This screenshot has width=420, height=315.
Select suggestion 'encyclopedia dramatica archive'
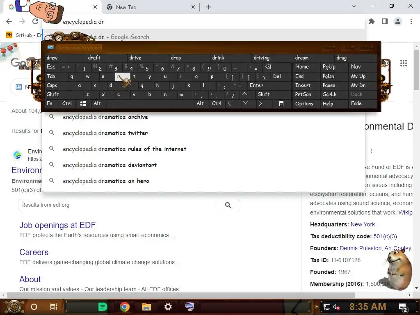pyautogui.click(x=203, y=117)
